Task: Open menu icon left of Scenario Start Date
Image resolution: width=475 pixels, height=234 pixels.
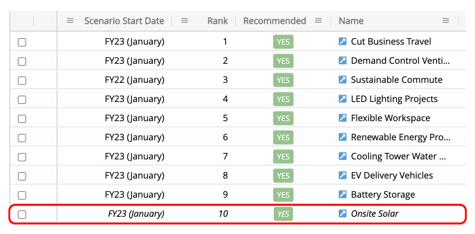Action: (70, 20)
